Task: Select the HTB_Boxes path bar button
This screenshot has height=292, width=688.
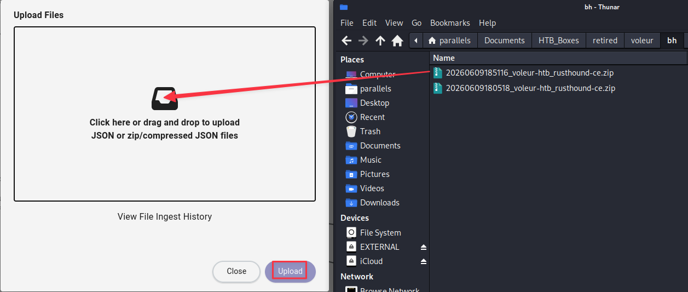Action: tap(558, 41)
